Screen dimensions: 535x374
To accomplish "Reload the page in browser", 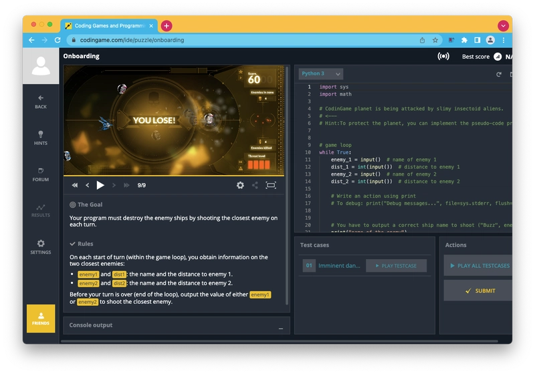I will 58,40.
